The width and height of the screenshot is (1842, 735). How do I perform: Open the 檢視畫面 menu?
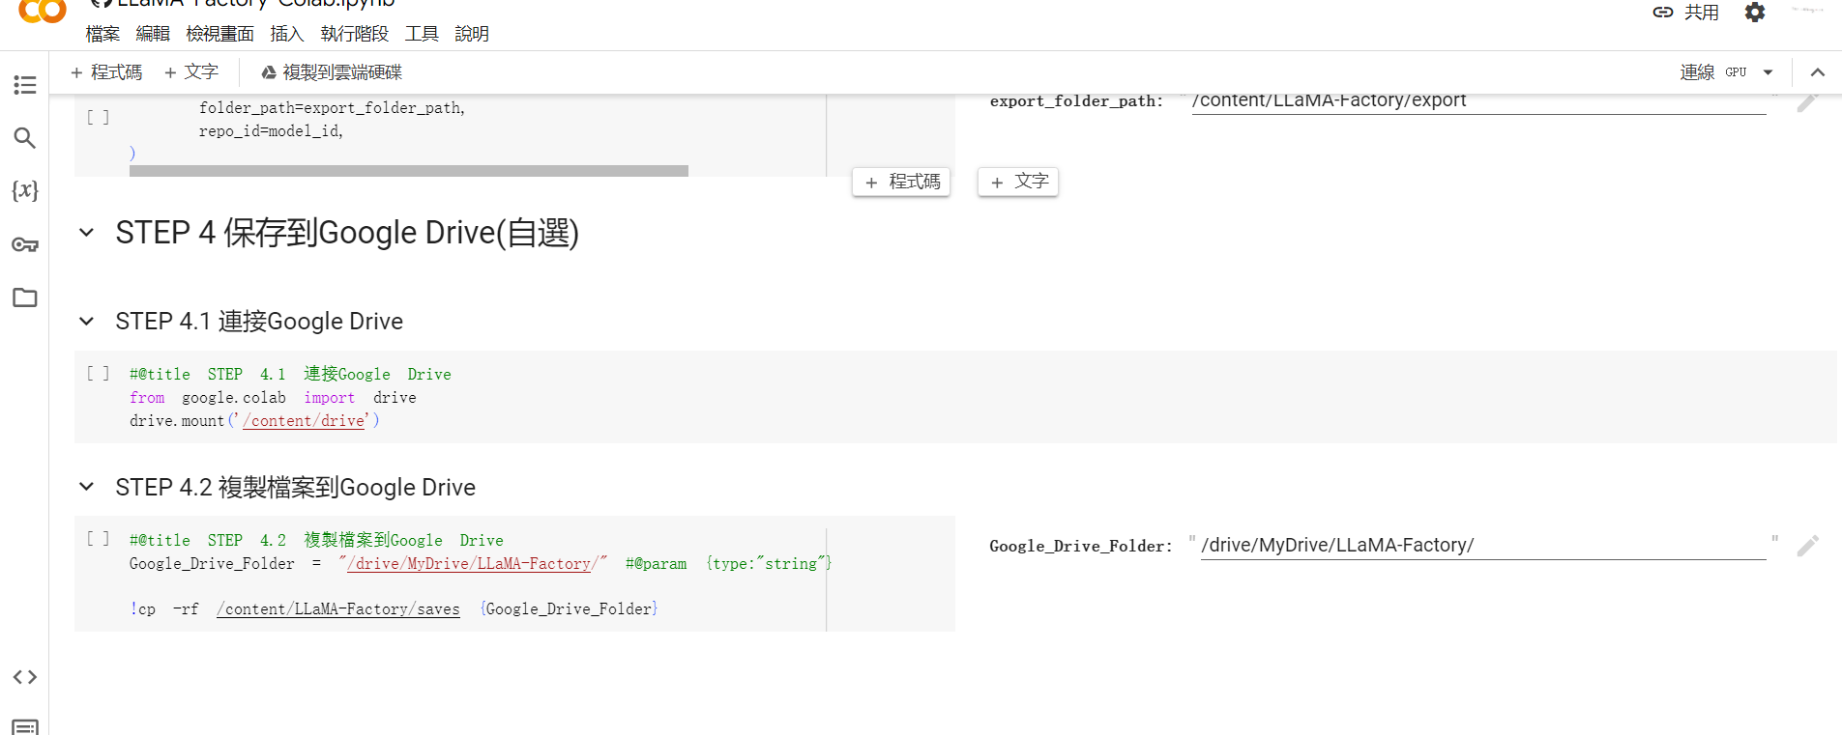tap(219, 34)
